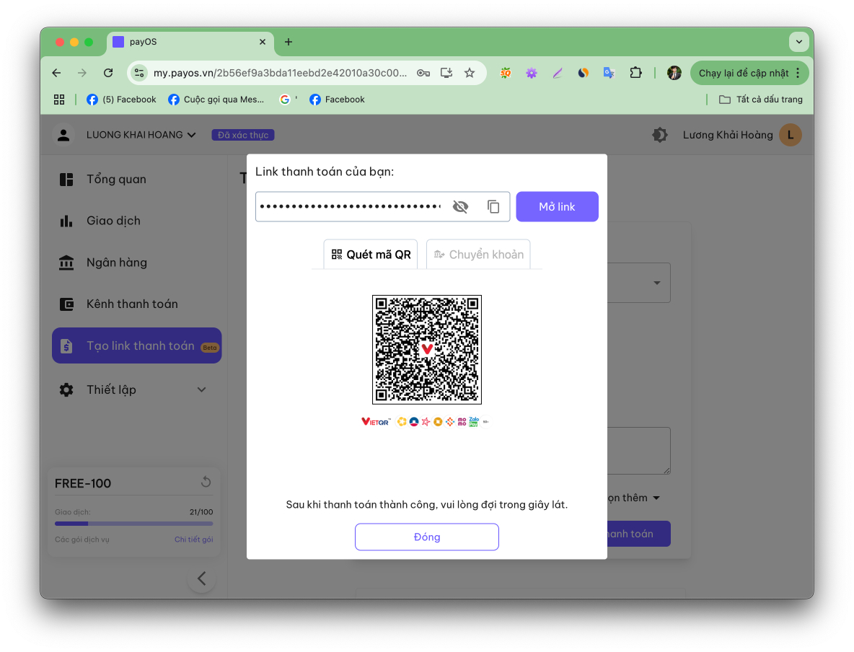Click the Giao dịch usage progress bar
Image resolution: width=854 pixels, height=652 pixels.
pyautogui.click(x=134, y=524)
